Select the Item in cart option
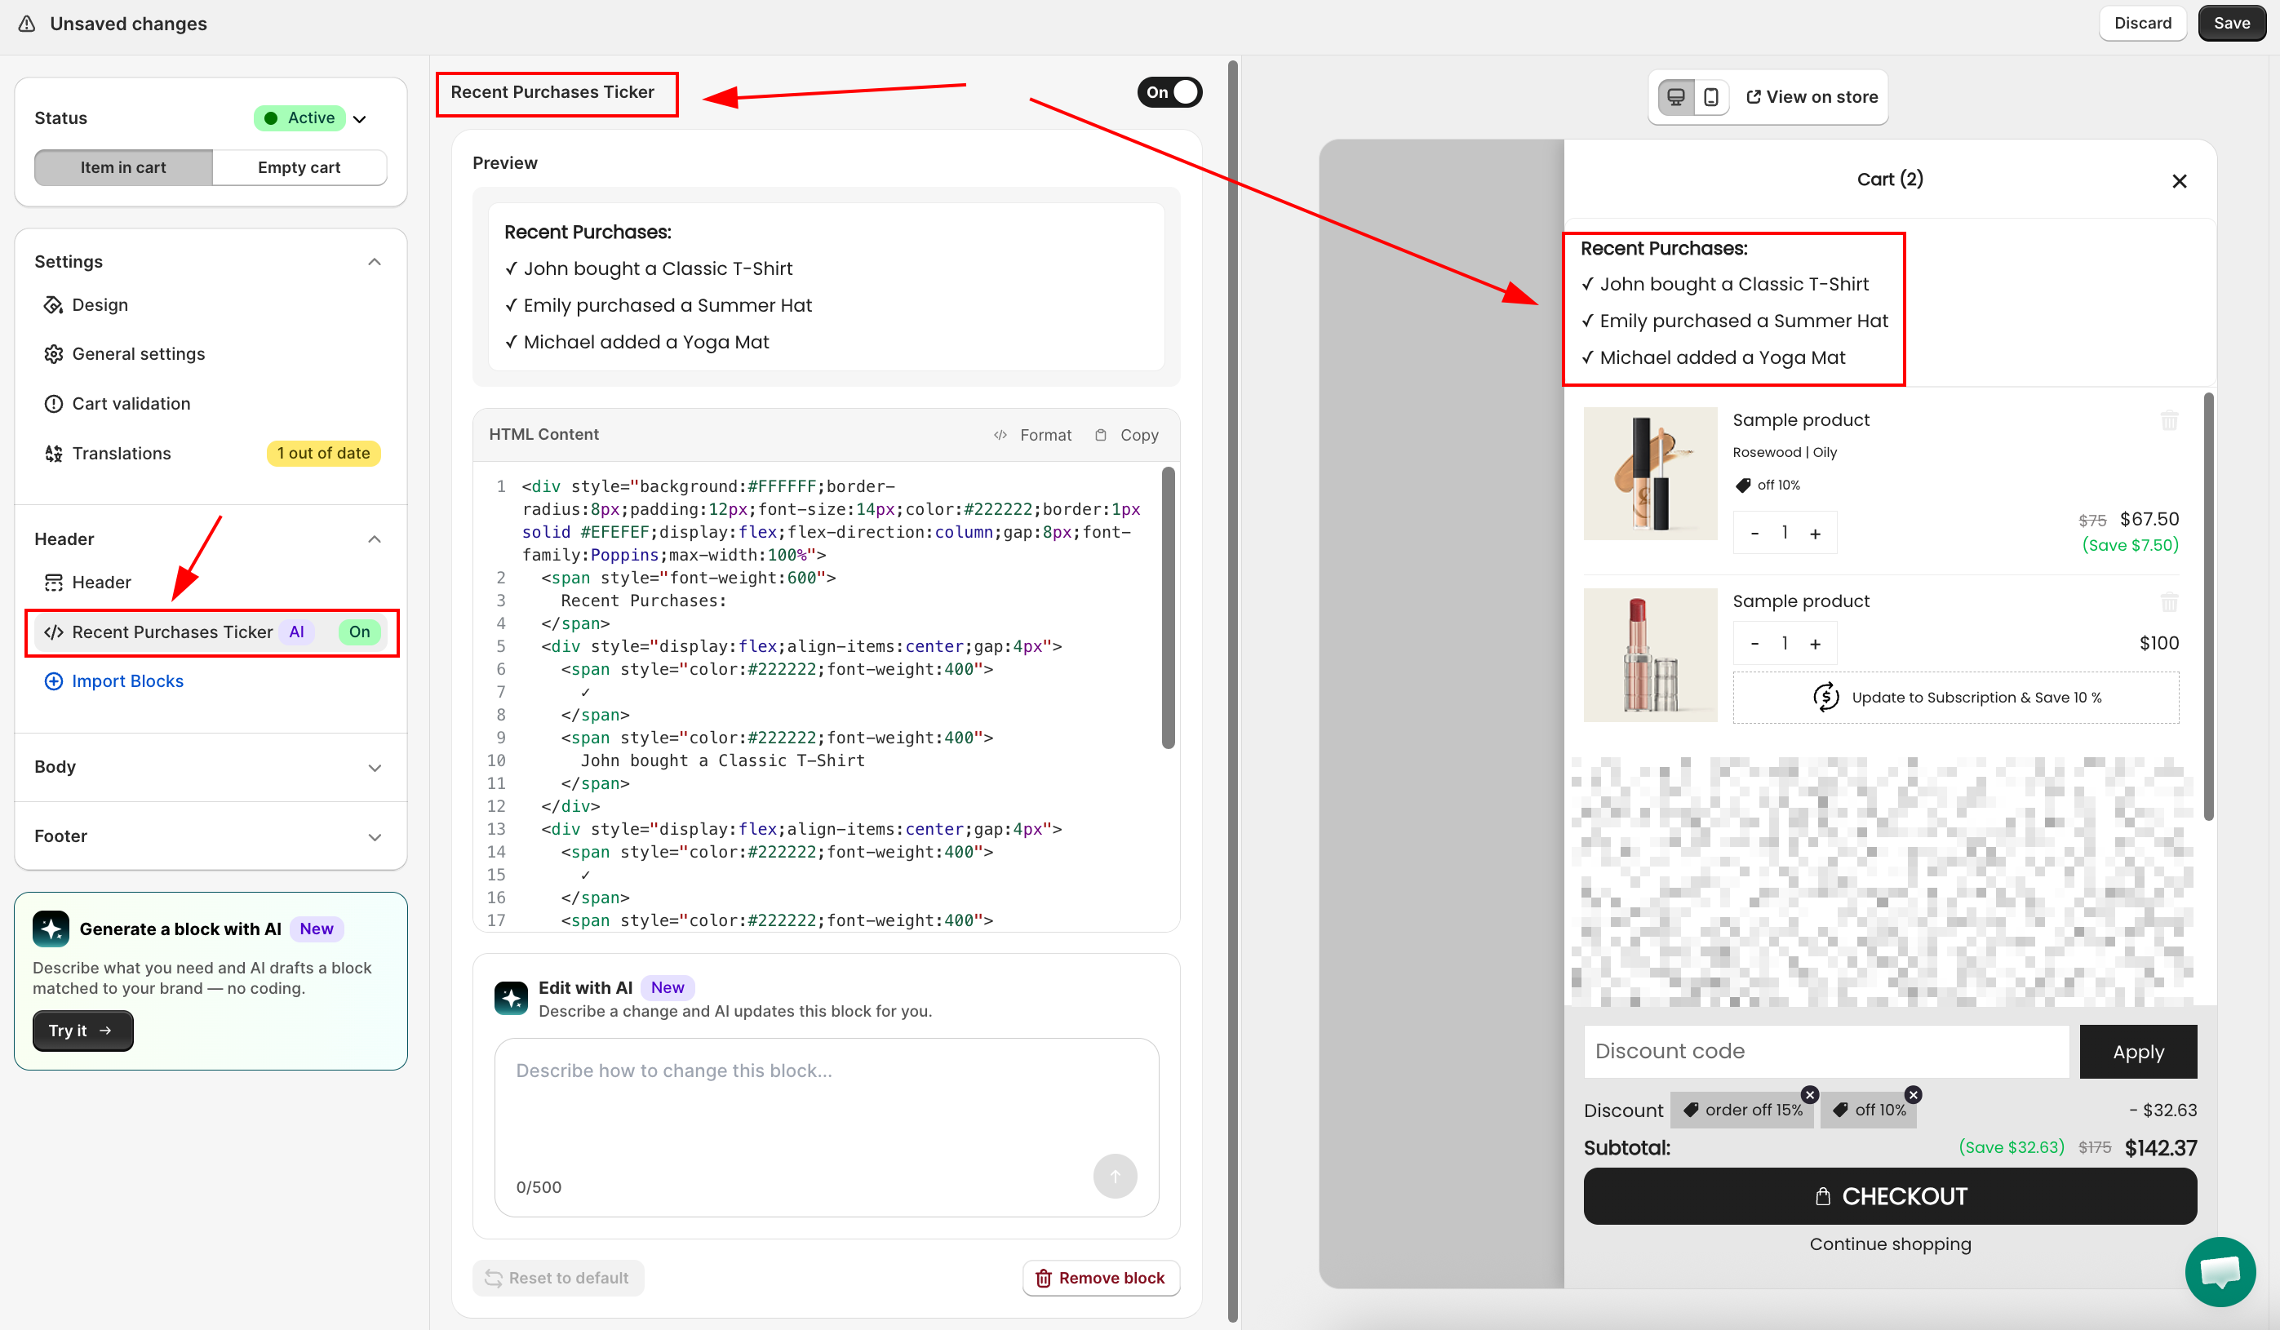Image resolution: width=2280 pixels, height=1330 pixels. tap(123, 167)
